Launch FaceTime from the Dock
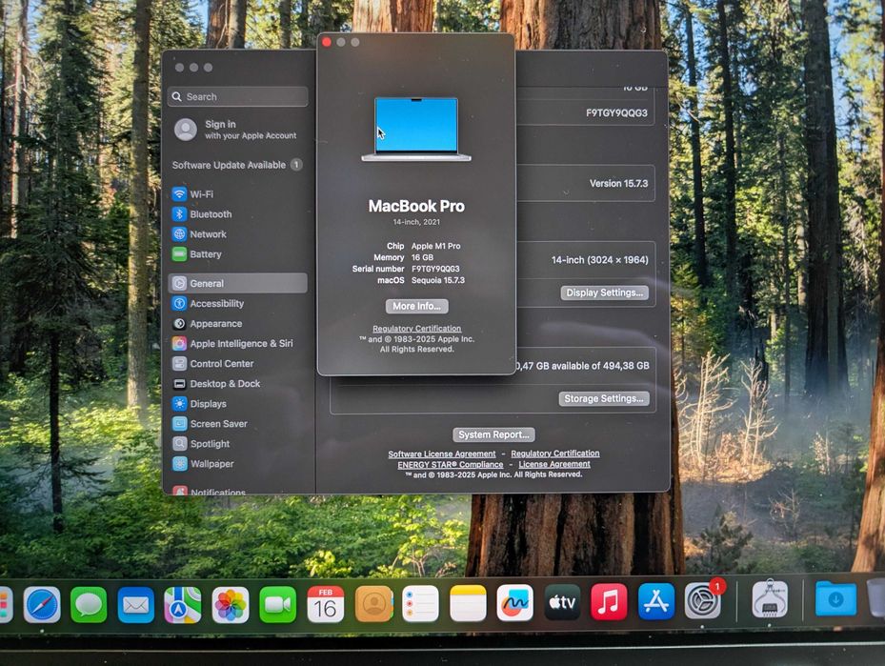Image resolution: width=885 pixels, height=666 pixels. point(277,604)
